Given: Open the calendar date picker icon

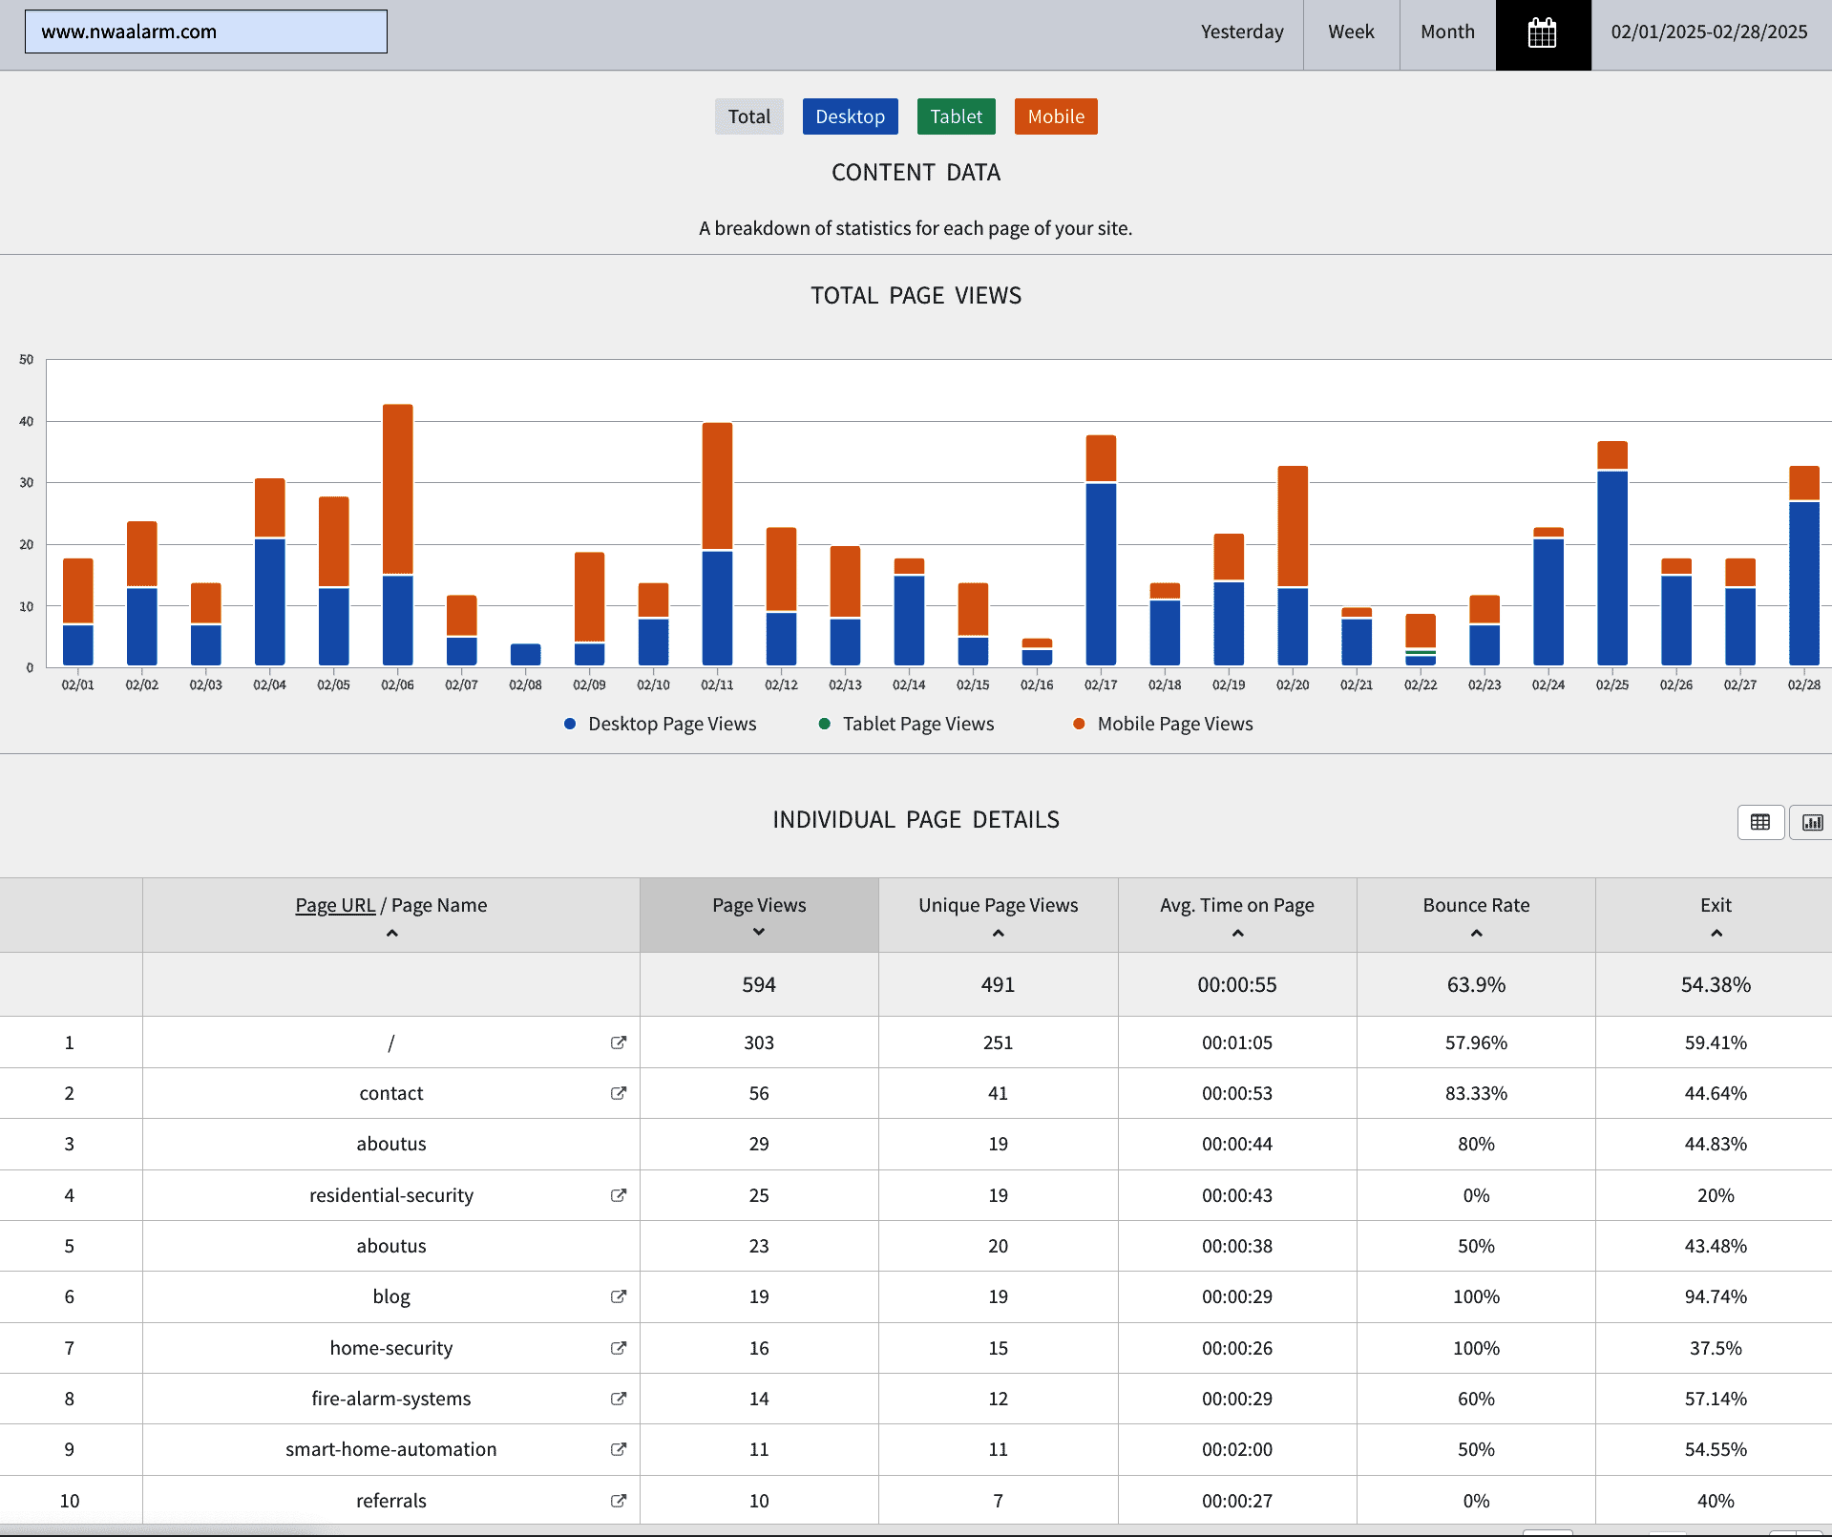Looking at the screenshot, I should coord(1542,33).
